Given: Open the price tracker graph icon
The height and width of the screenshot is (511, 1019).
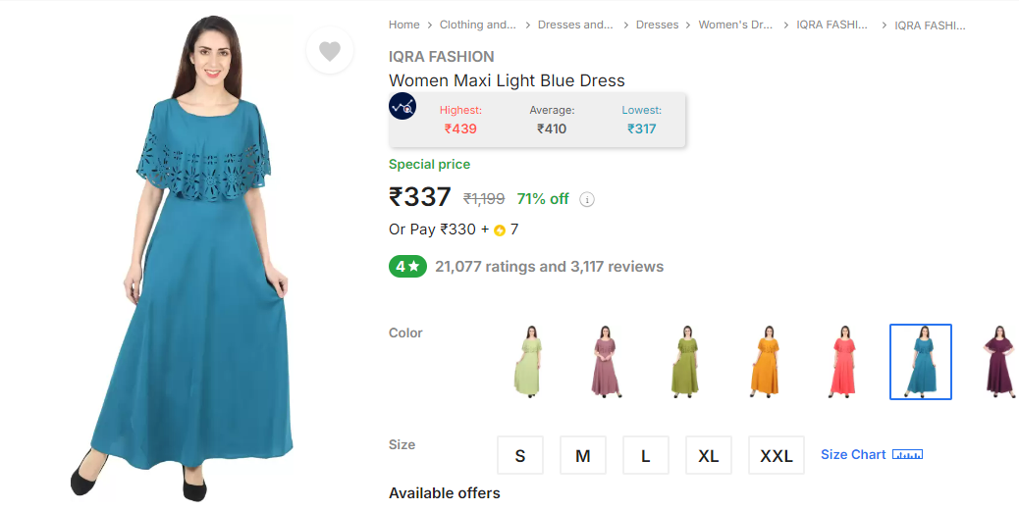Looking at the screenshot, I should (x=402, y=106).
